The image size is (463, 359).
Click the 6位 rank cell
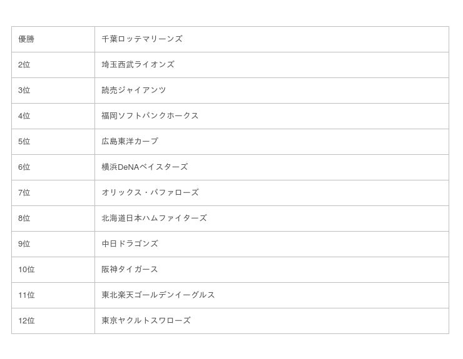coord(24,167)
